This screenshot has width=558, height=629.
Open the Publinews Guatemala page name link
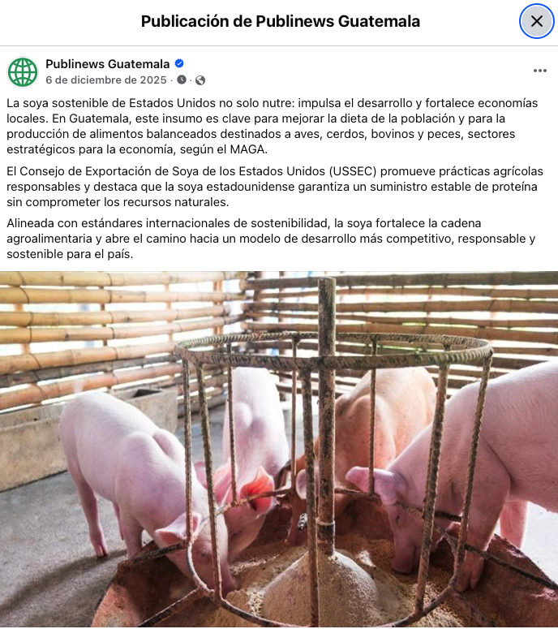[x=107, y=64]
